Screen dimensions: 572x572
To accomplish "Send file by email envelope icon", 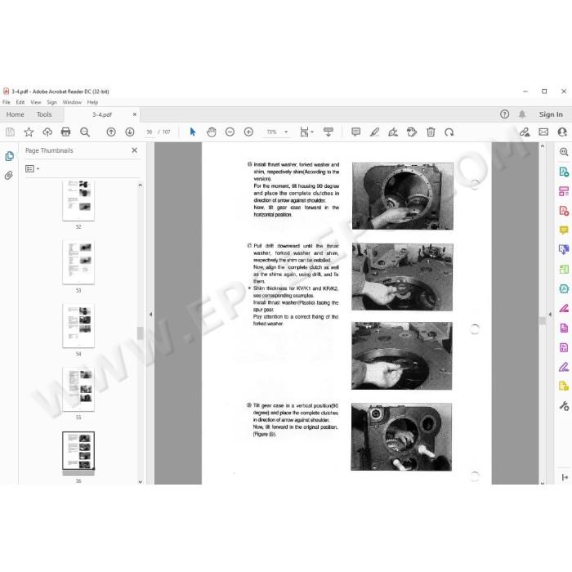I will pos(543,132).
